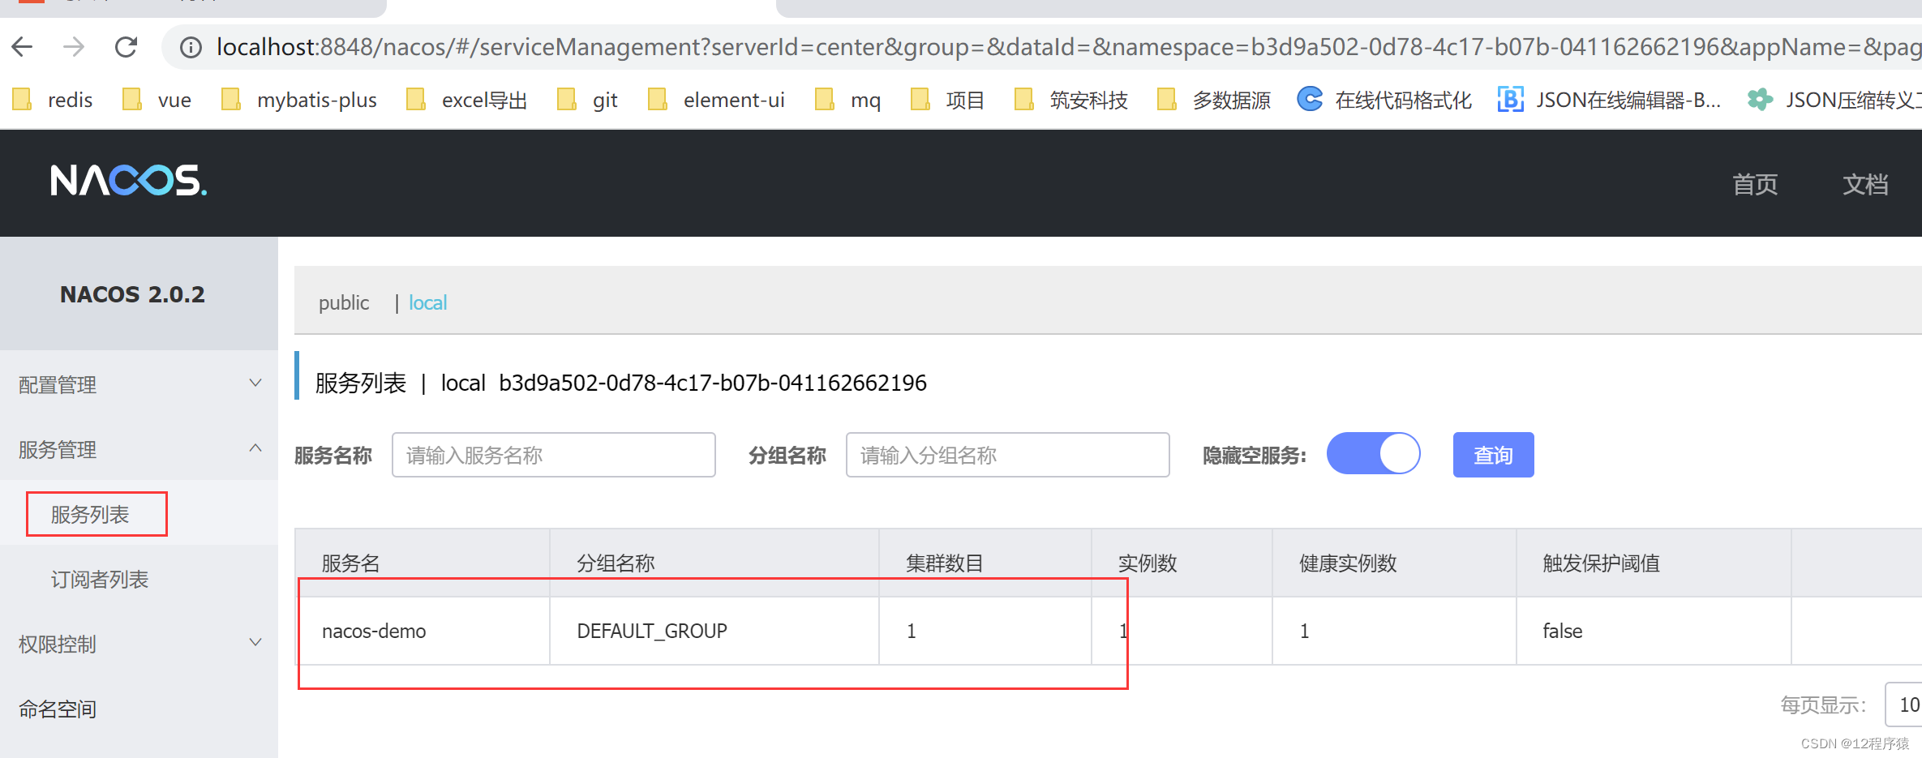Toggle the 隐藏空服务 switch
Image resolution: width=1922 pixels, height=758 pixels.
click(x=1373, y=453)
